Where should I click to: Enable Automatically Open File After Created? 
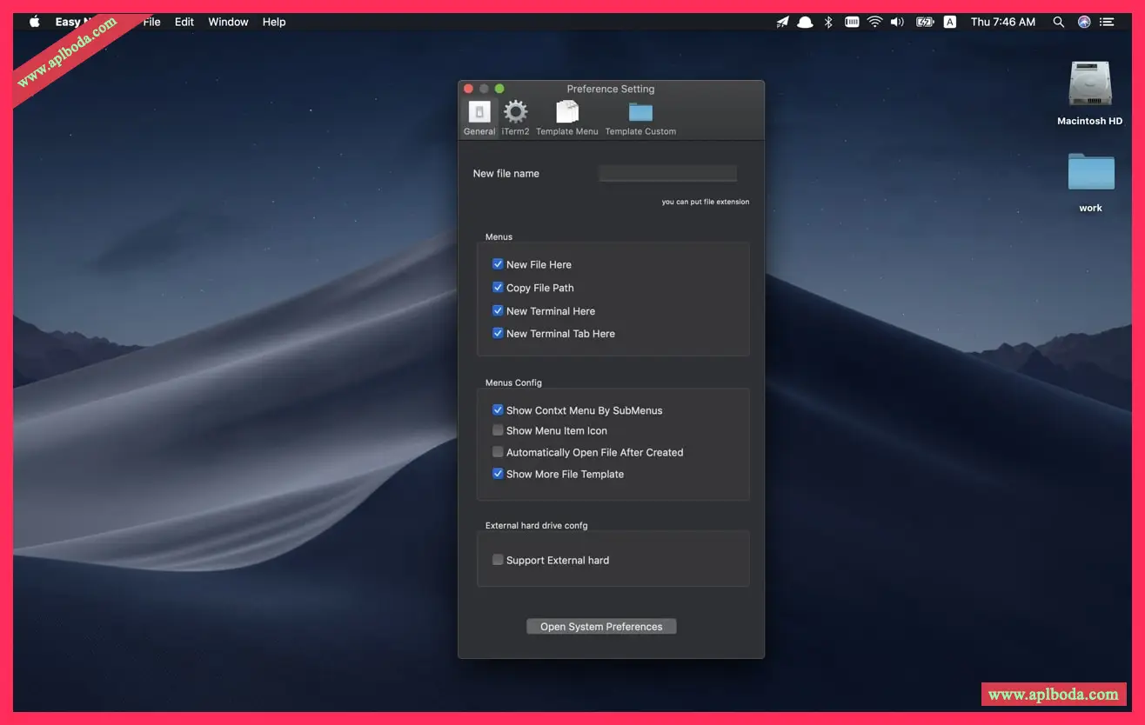point(498,452)
